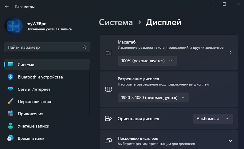Screen dimensions: 244x149
Task: Click the myWEBpc account avatar
Action: pos(14,26)
